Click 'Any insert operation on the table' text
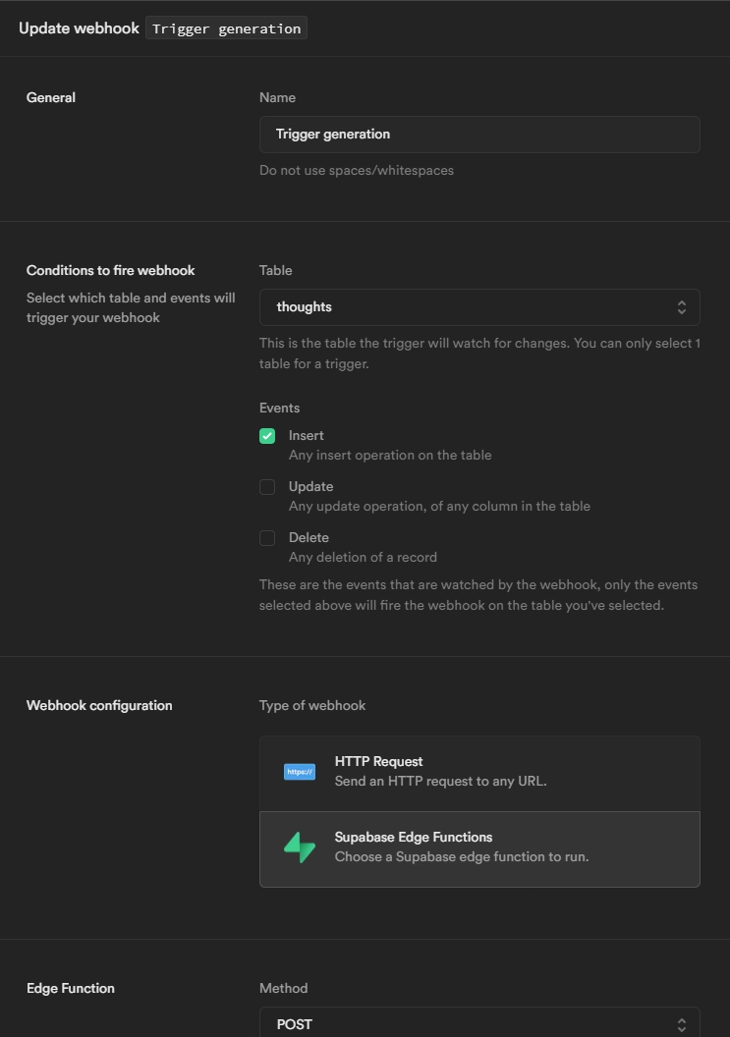This screenshot has width=730, height=1037. pyautogui.click(x=390, y=455)
